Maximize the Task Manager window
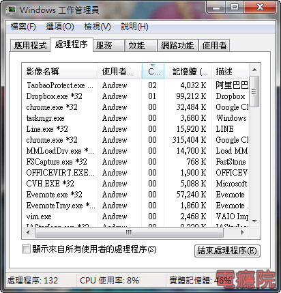The width and height of the screenshot is (281, 293). pos(235,8)
